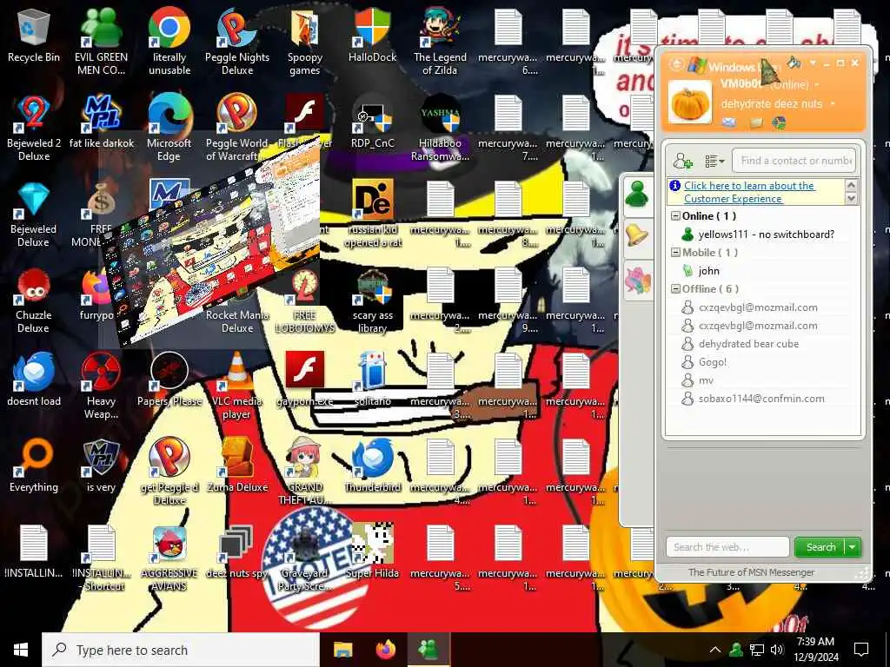Collapse the Offline ( 6 ) contact group
Screen dimensions: 890x667
[x=675, y=288]
